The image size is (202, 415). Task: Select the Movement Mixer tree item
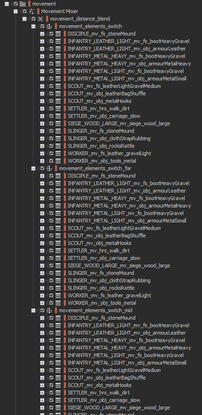59,11
